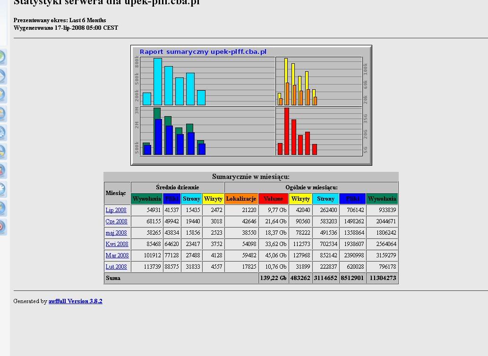Screen dimensions: 488x356
Task: Select the 68155 cell in Cze 2008 row
Action: [147, 221]
